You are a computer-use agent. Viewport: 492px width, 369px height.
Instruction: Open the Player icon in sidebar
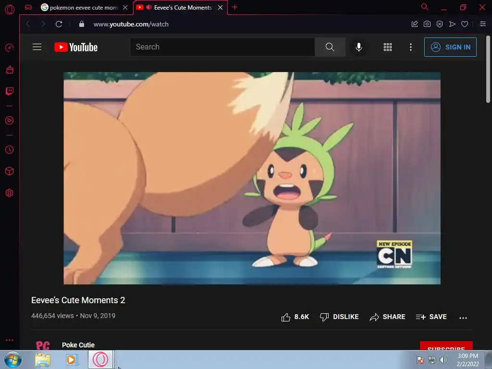tap(10, 121)
